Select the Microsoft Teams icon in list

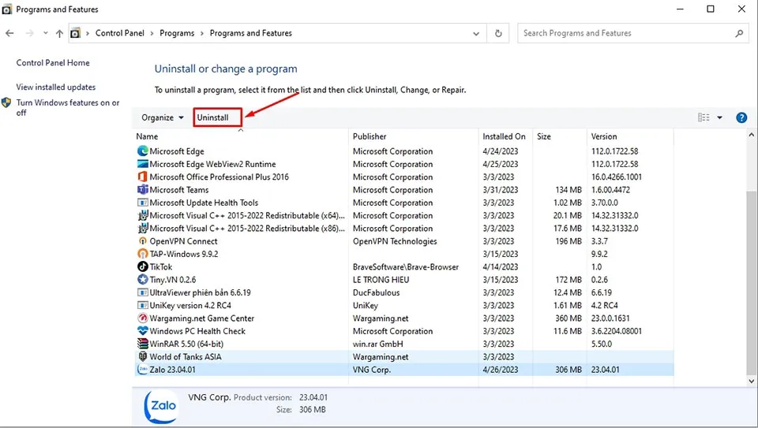(143, 190)
